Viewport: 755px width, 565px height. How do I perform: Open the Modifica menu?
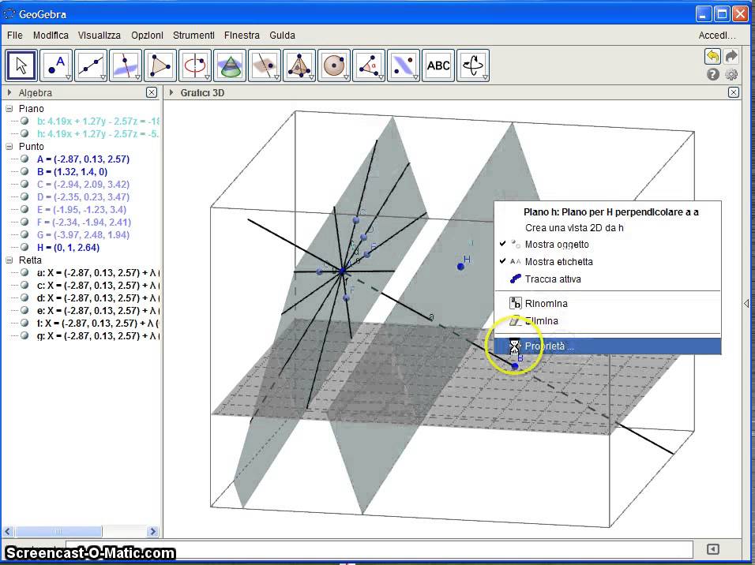(x=51, y=36)
